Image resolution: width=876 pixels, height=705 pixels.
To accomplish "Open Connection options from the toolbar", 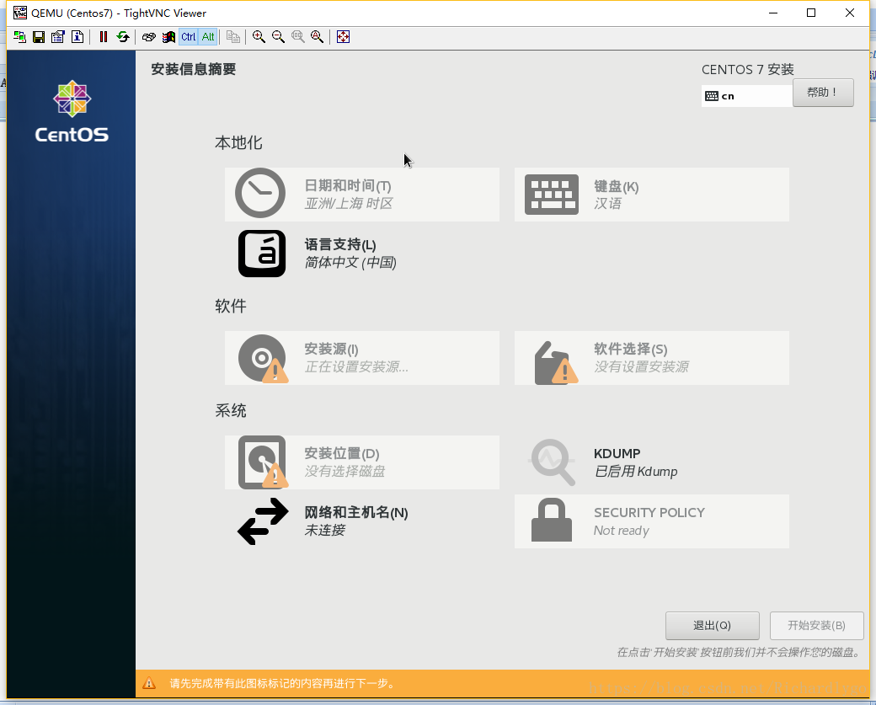I will click(58, 37).
